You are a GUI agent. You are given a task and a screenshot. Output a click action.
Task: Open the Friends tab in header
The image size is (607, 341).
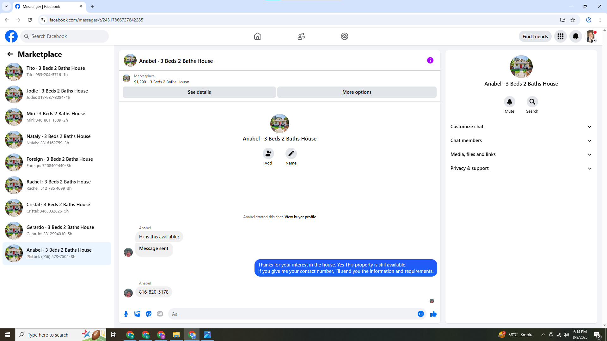tap(301, 36)
